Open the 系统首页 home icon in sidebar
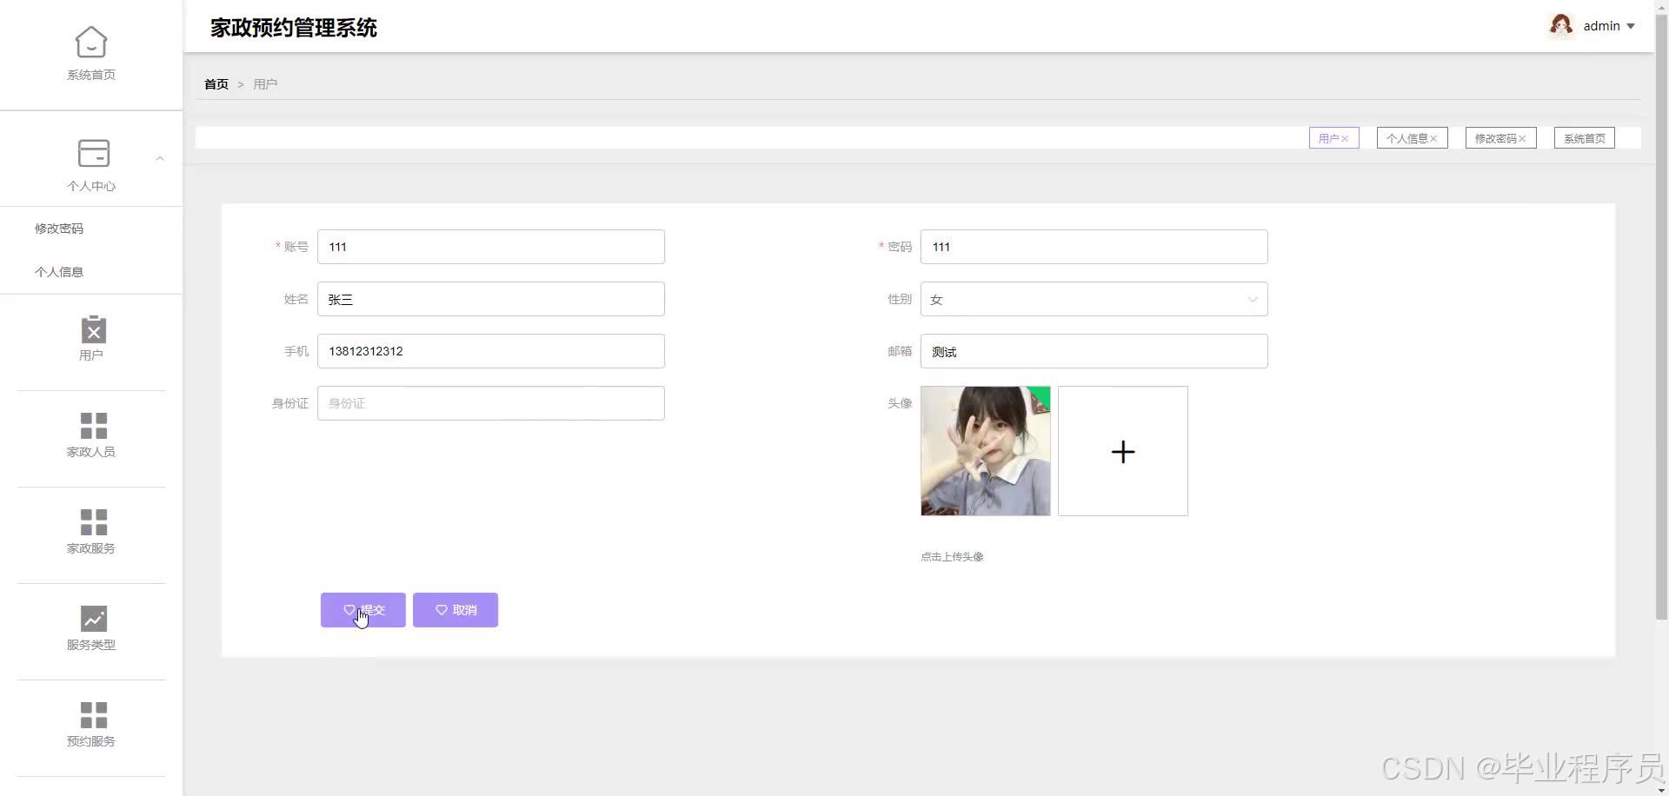Image resolution: width=1669 pixels, height=796 pixels. click(x=91, y=42)
